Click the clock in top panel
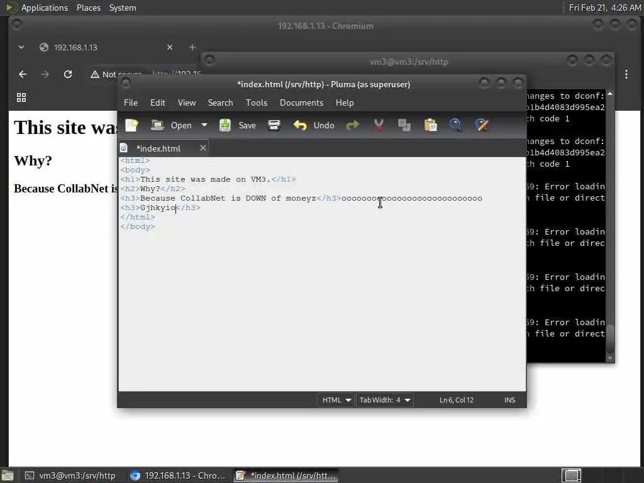 point(604,8)
